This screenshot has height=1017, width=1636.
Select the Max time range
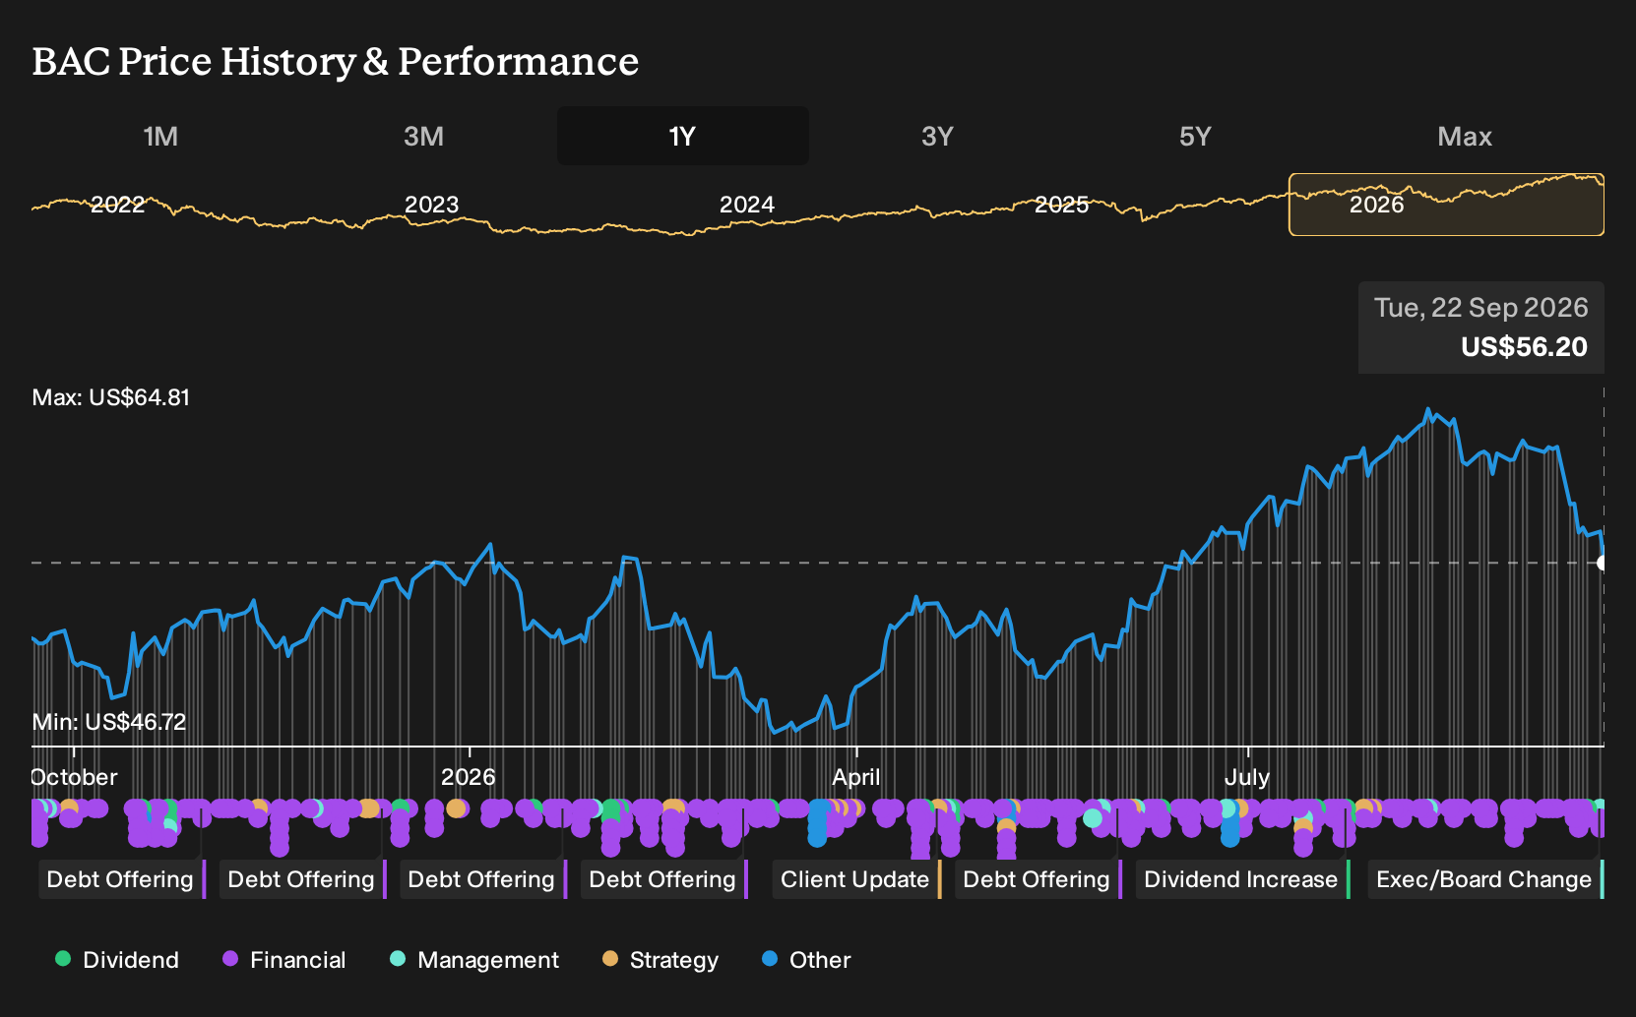(1465, 136)
